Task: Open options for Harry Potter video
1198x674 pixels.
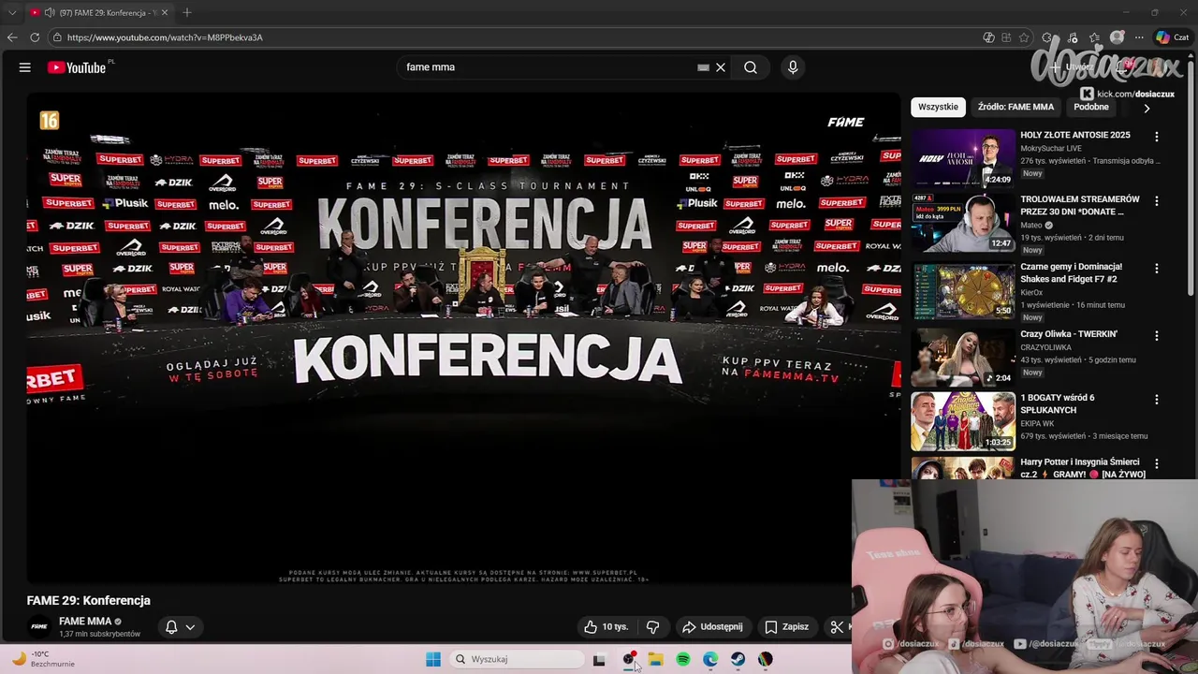Action: 1157,463
